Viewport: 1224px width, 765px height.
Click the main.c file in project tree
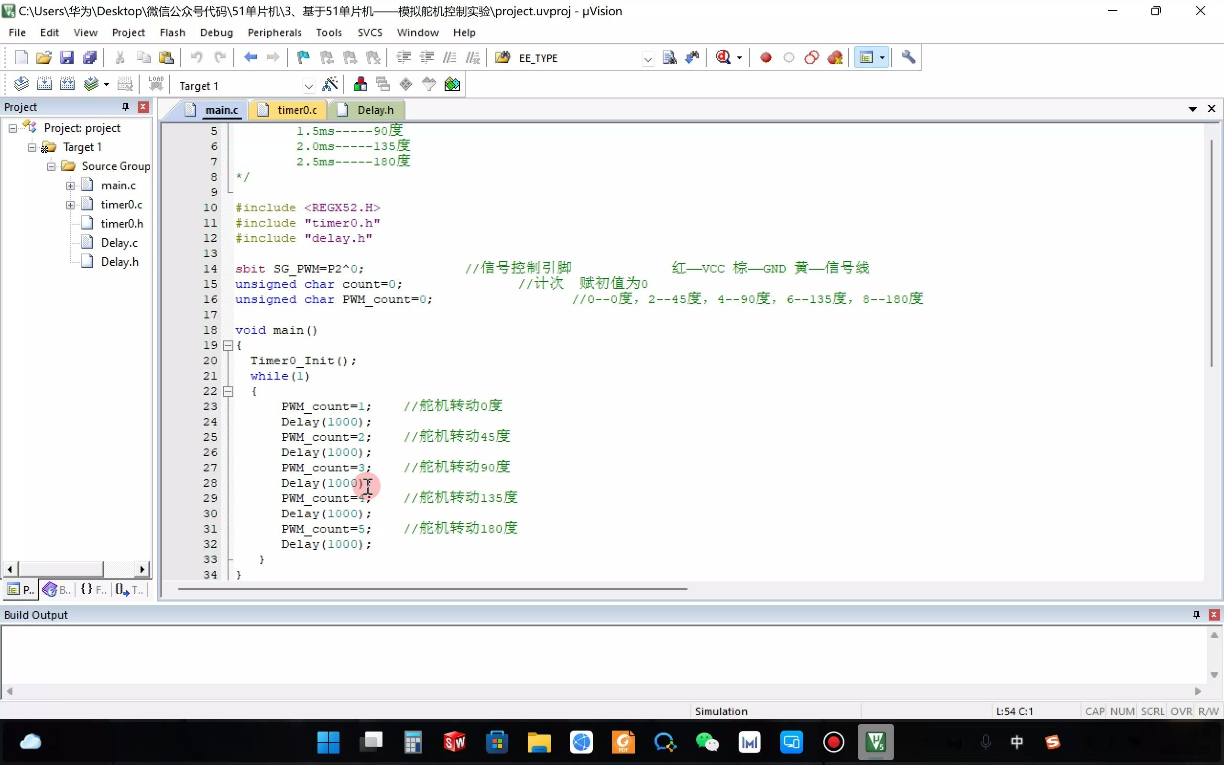coord(118,185)
